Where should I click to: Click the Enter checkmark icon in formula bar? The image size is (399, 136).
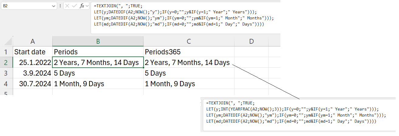point(75,6)
